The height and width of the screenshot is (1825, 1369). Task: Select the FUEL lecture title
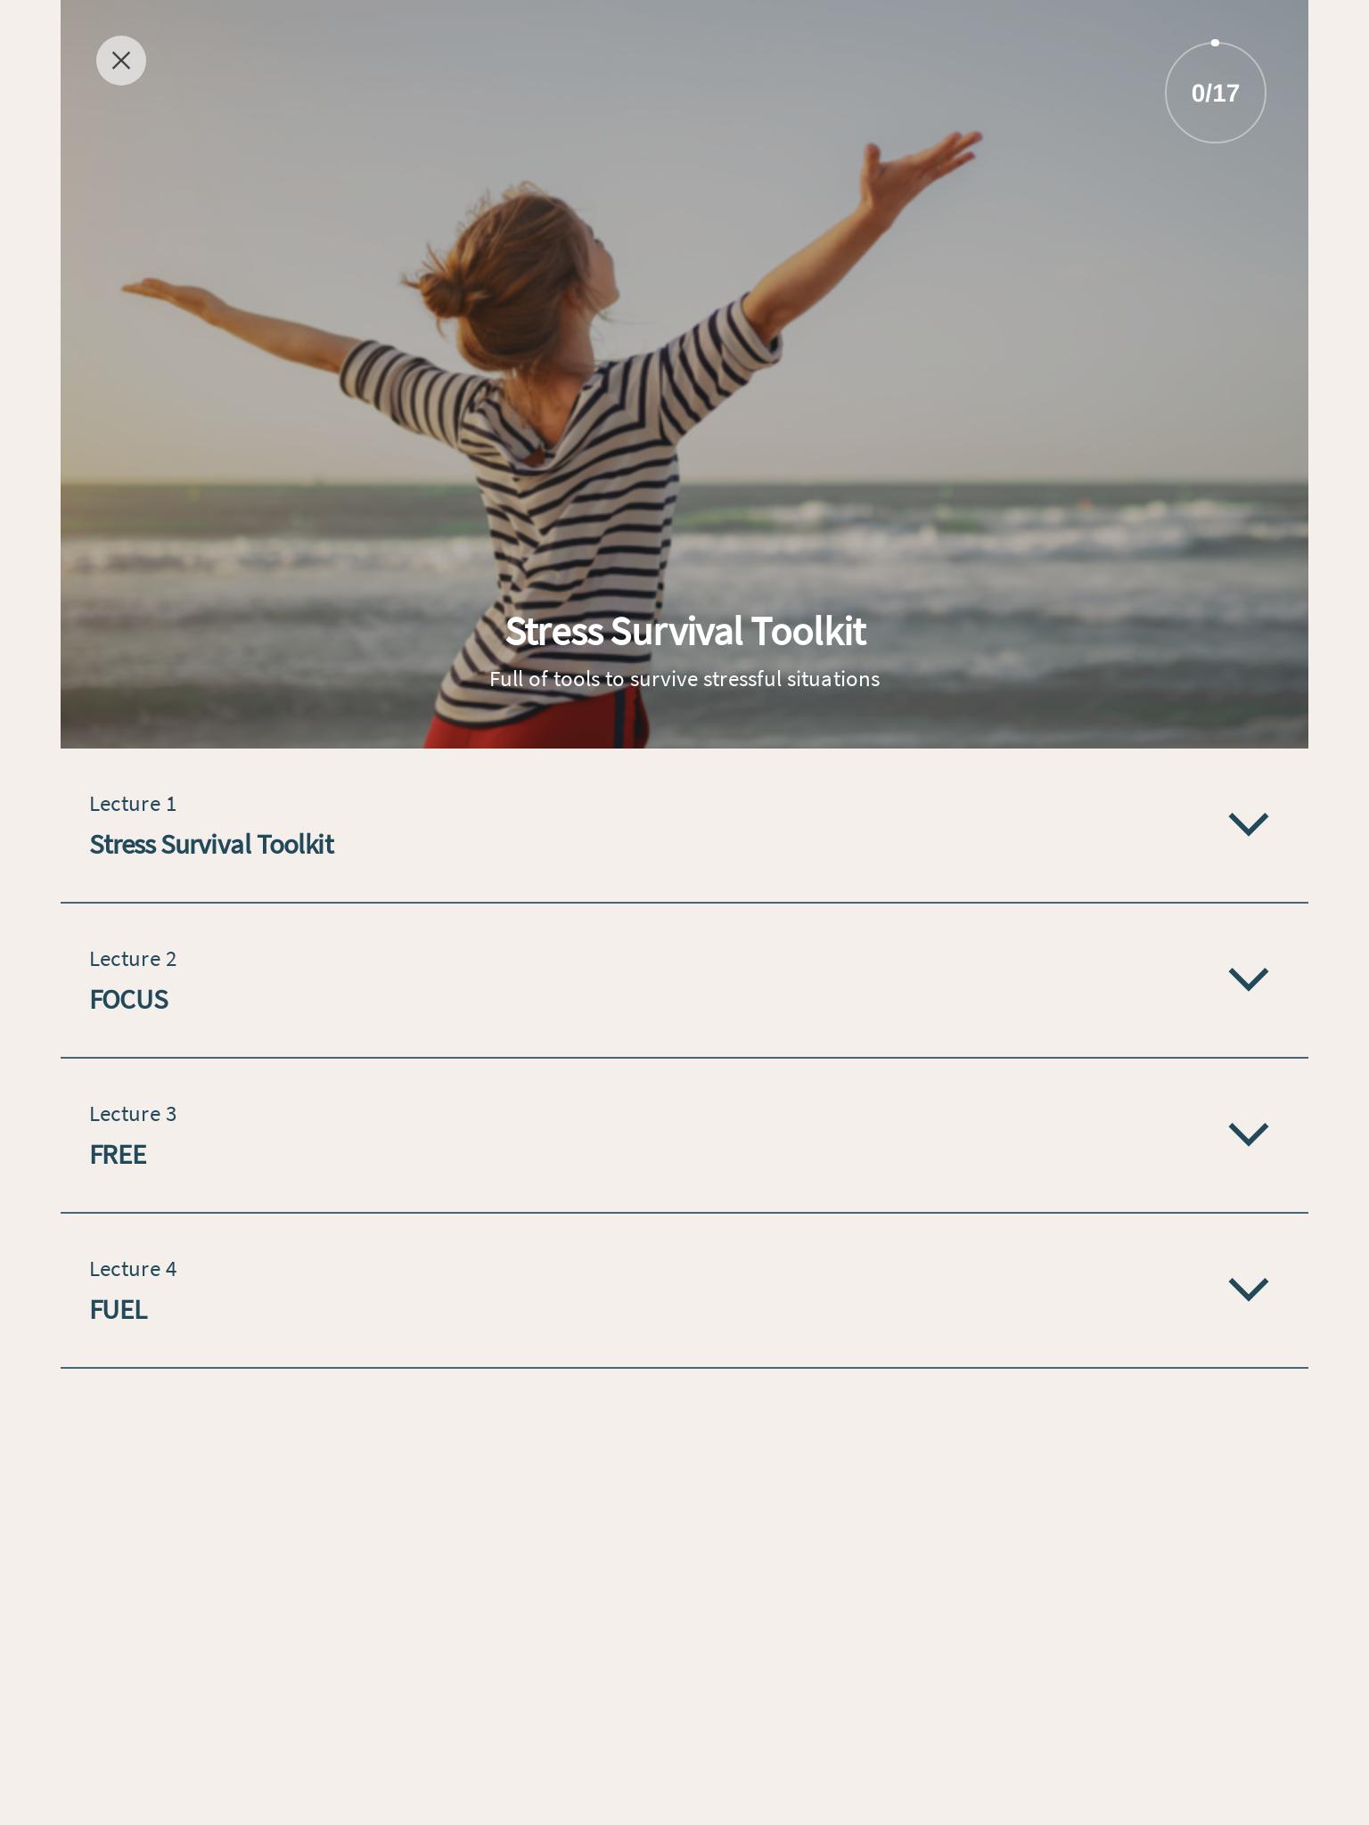(119, 1310)
